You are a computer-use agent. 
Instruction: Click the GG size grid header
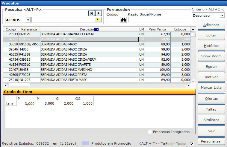coord(84,99)
